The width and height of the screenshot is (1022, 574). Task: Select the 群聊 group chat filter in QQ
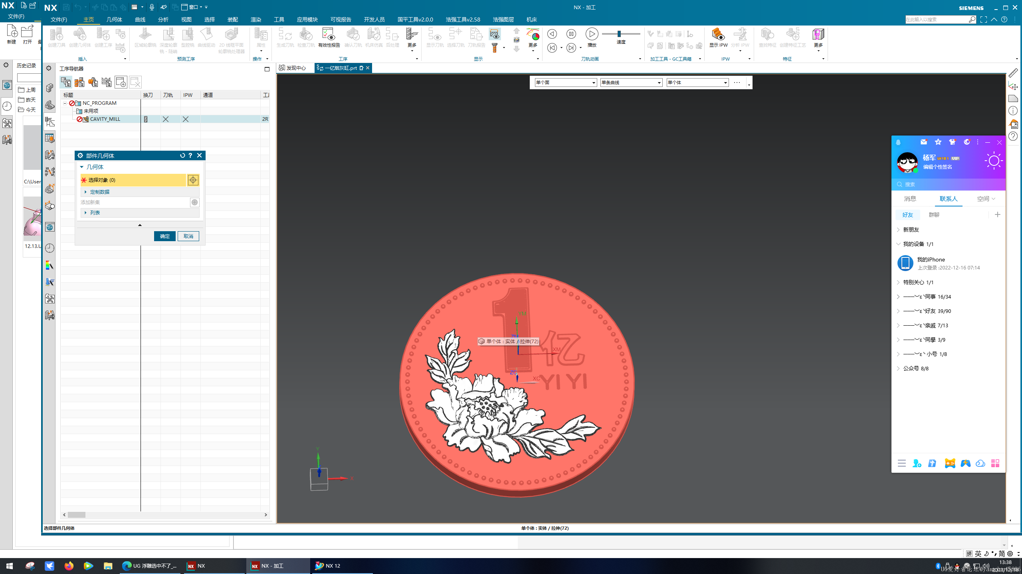tap(934, 215)
